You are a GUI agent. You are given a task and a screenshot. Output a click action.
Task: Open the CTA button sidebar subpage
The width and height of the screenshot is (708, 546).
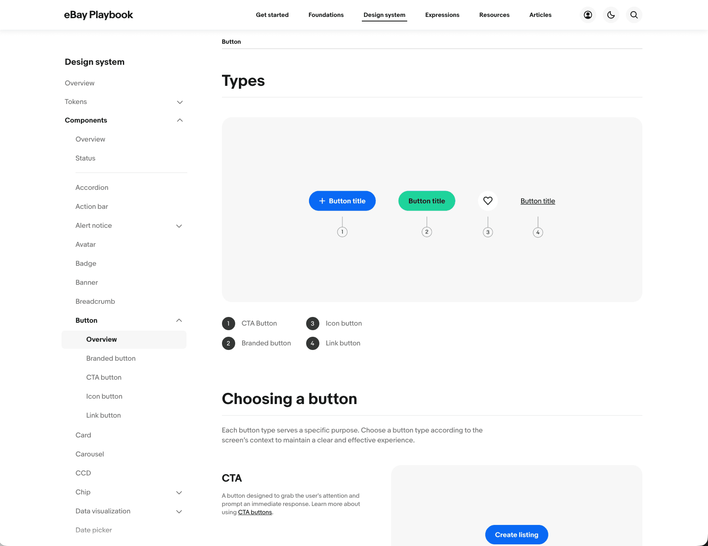(104, 377)
